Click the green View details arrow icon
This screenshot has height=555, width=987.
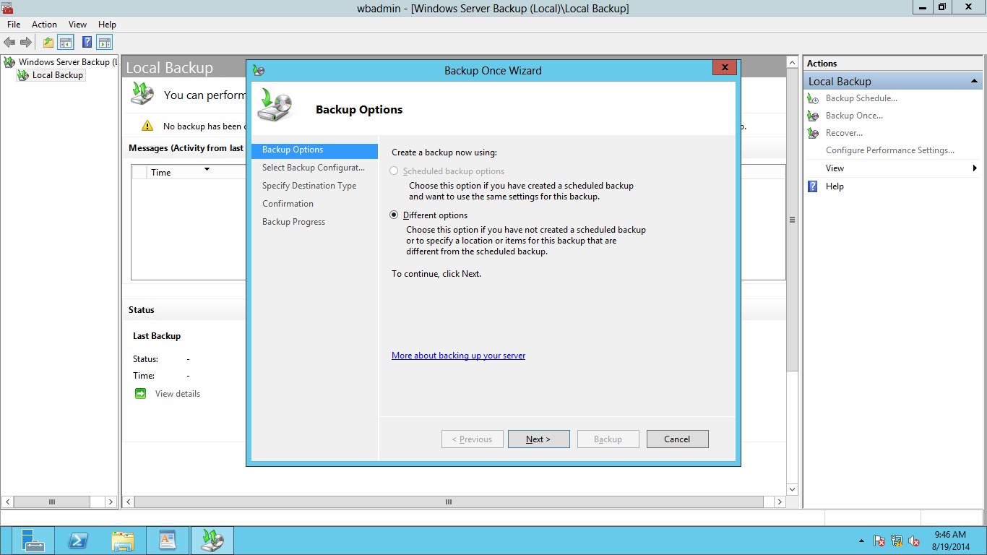[140, 394]
